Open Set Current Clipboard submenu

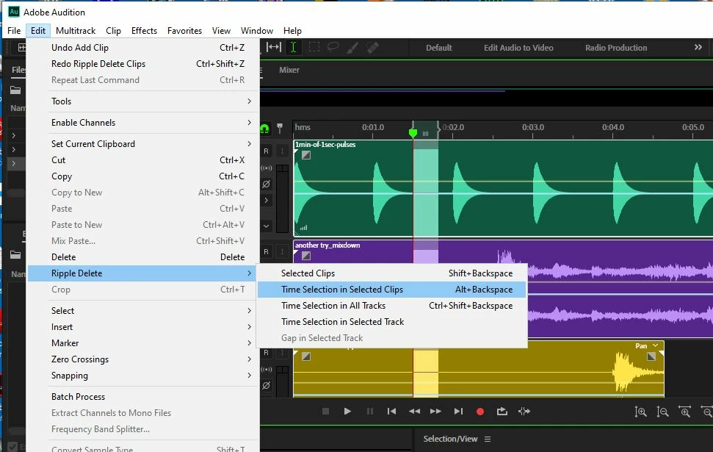(143, 144)
